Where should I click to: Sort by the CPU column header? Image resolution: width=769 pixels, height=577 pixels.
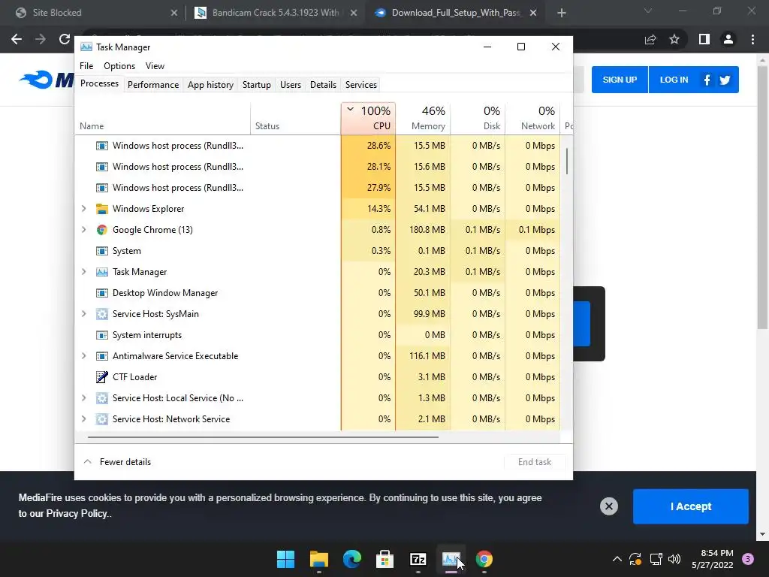coord(368,118)
